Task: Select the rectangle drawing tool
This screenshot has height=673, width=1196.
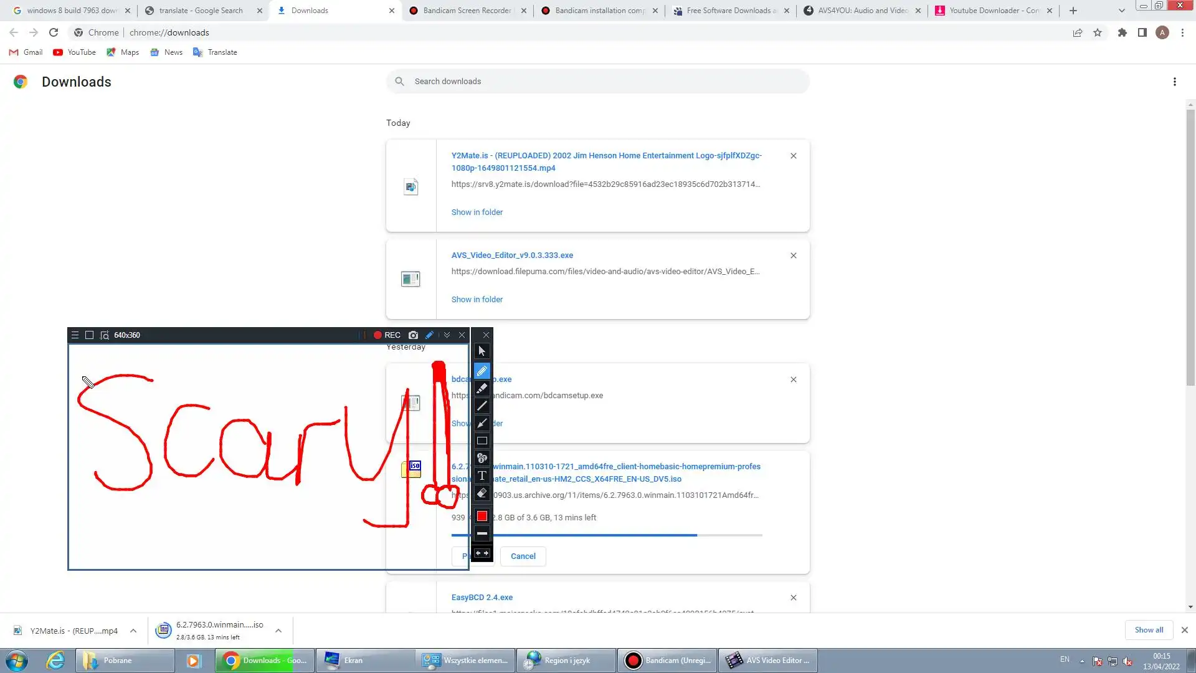Action: click(482, 441)
